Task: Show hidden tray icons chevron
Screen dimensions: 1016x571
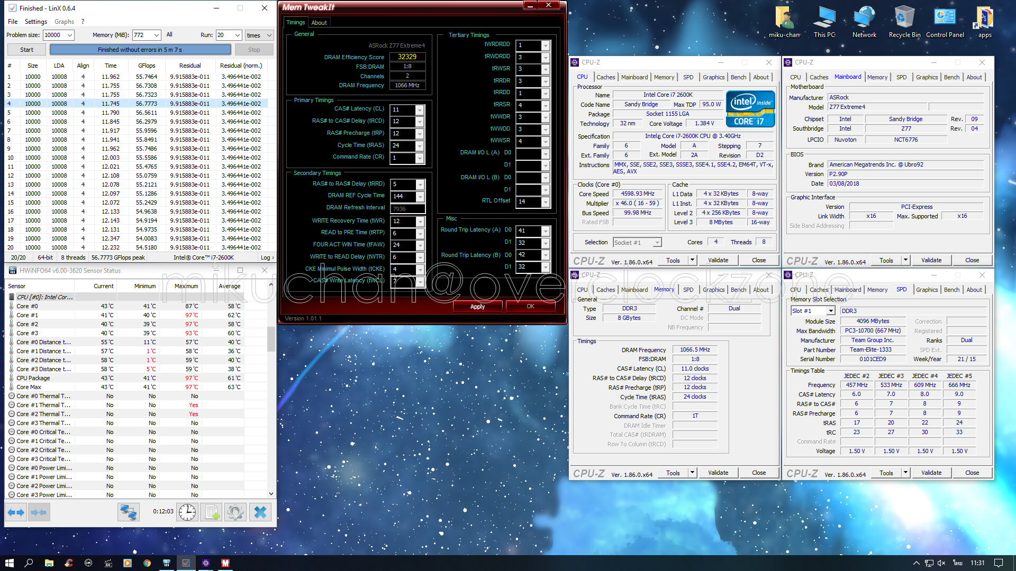Action: [x=916, y=563]
